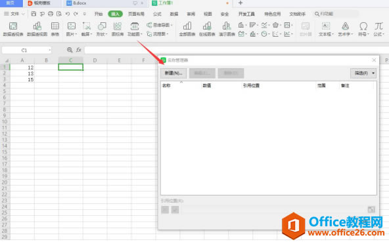This screenshot has height=244, width=389.
Task: Open the 文件 file menu
Action: tap(14, 14)
